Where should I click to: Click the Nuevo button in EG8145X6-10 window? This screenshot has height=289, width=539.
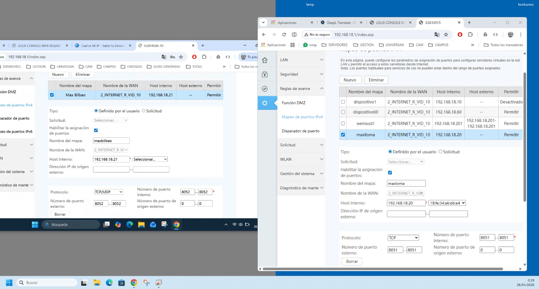click(58, 75)
